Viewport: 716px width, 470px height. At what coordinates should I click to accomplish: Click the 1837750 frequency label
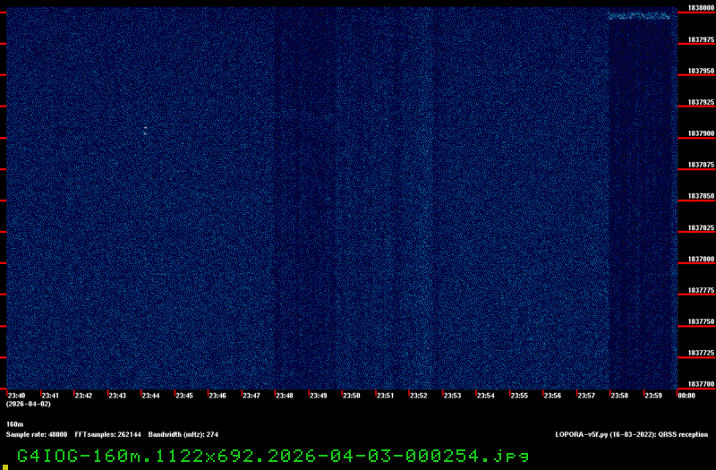(701, 321)
